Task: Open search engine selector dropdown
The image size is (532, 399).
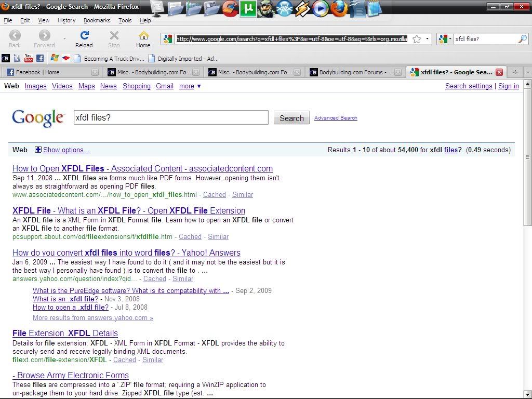Action: tap(445, 39)
